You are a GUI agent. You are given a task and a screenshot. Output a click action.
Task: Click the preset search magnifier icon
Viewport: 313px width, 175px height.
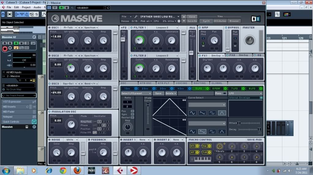(x=136, y=16)
